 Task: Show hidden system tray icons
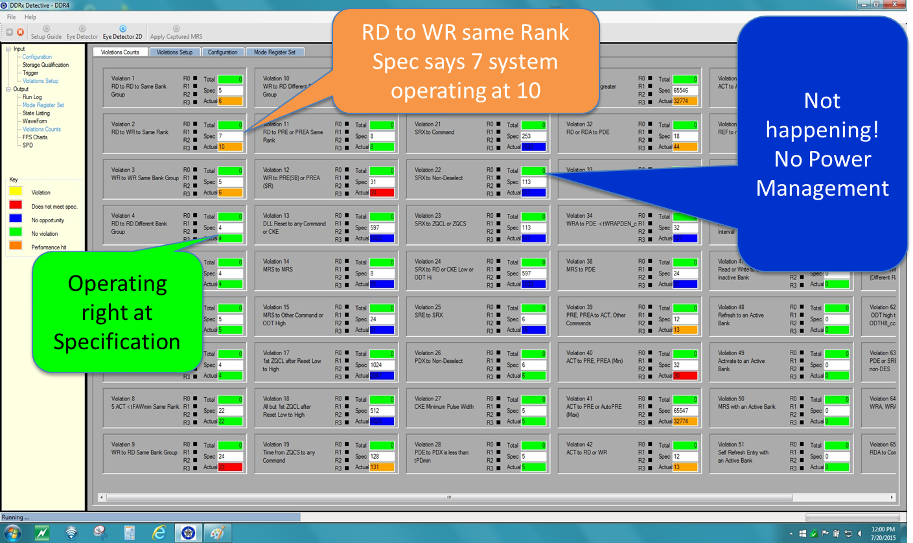pos(792,533)
